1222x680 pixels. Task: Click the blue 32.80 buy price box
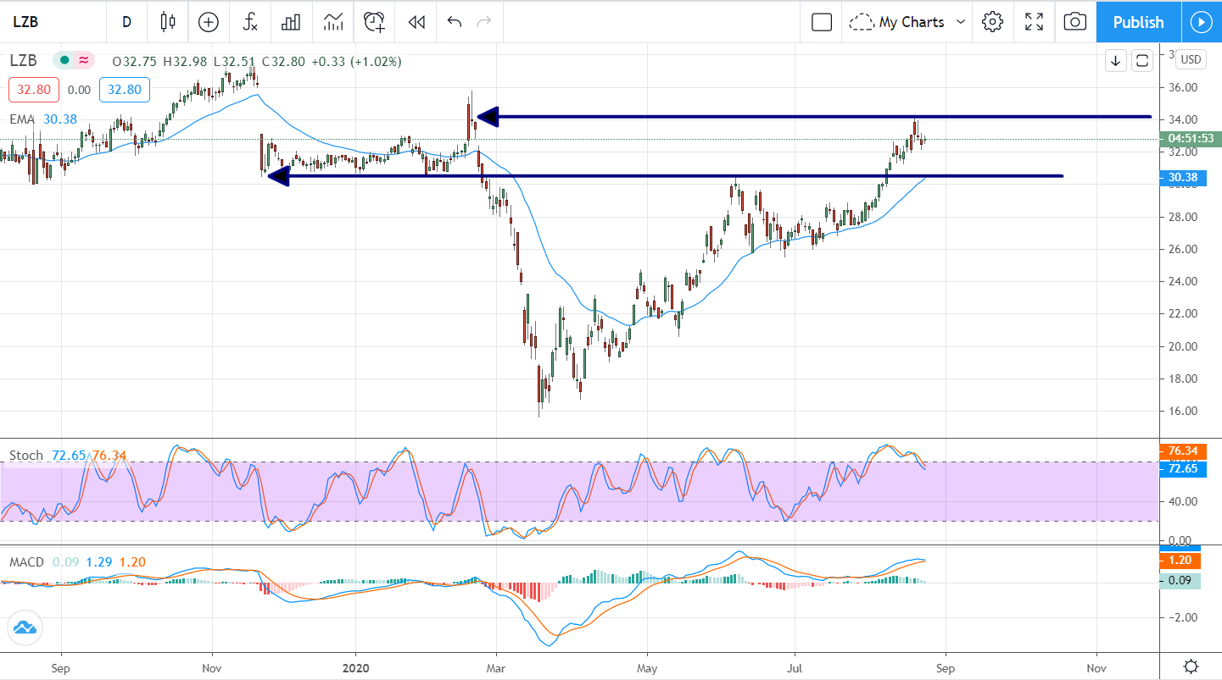pyautogui.click(x=125, y=90)
